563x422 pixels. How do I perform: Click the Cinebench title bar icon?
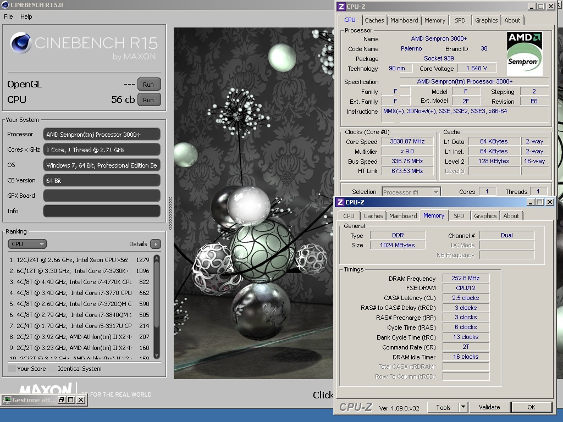coord(5,4)
